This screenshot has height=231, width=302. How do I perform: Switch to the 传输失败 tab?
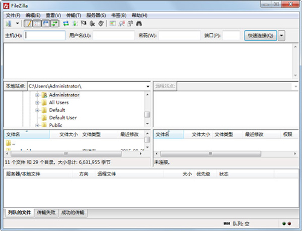(x=46, y=212)
